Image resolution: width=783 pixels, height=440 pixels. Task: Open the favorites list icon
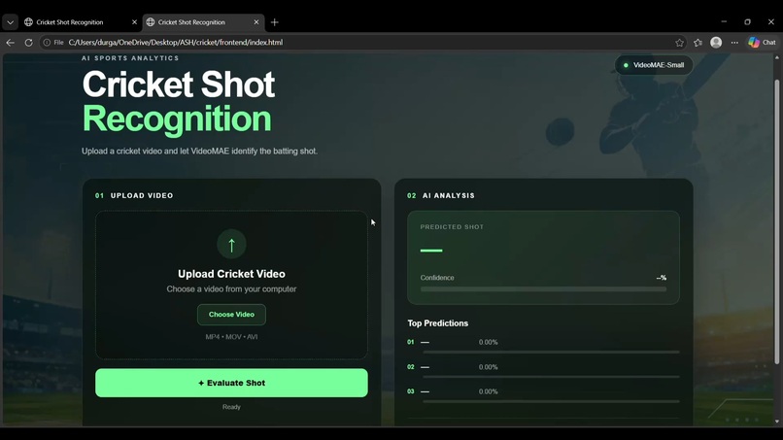pos(698,43)
